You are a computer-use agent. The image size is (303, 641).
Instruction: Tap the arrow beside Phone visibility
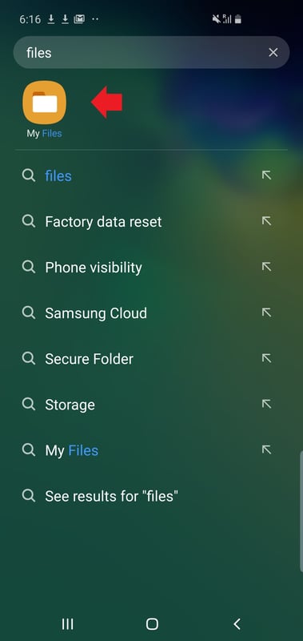tap(266, 268)
